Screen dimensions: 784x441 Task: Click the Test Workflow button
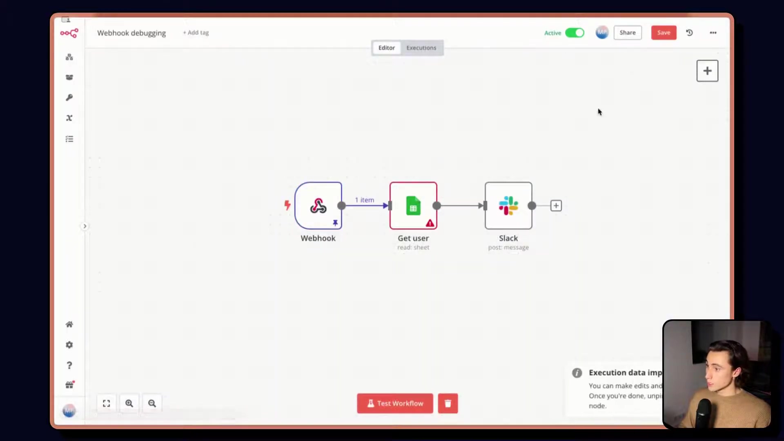pyautogui.click(x=395, y=403)
